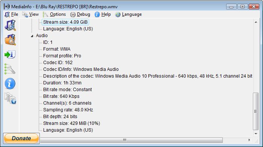The width and height of the screenshot is (263, 147).
Task: Open the Language menu
Action: tap(128, 14)
